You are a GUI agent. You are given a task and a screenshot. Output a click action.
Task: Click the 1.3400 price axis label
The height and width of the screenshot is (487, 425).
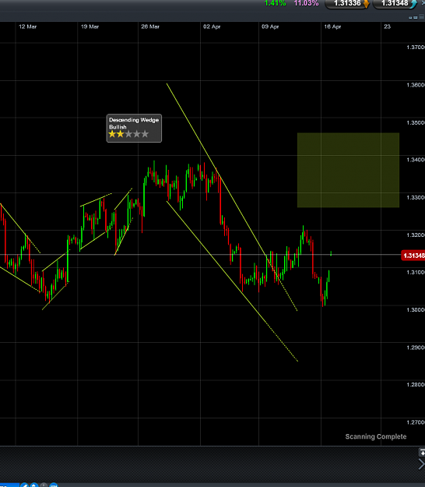[x=416, y=160]
